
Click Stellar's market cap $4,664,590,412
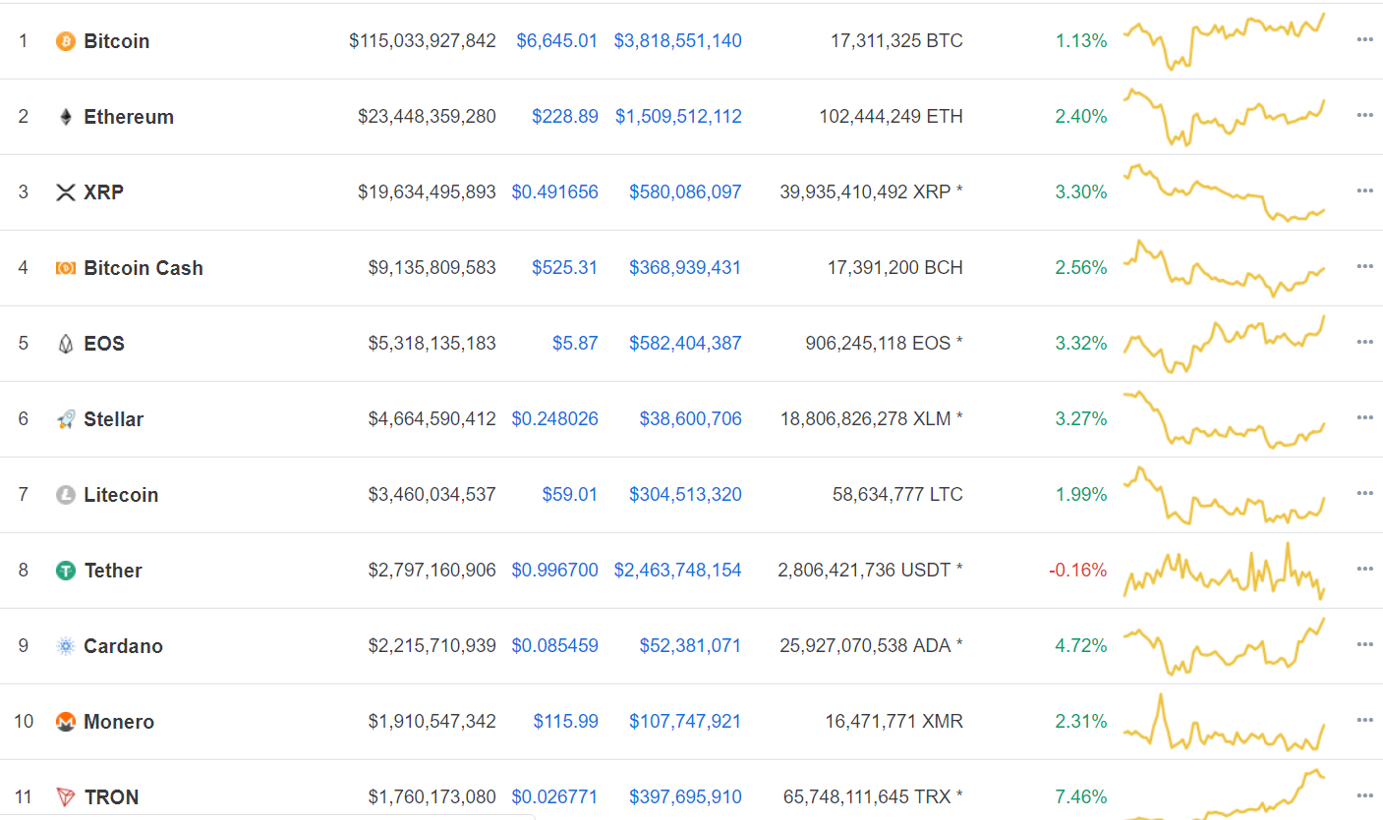click(432, 419)
